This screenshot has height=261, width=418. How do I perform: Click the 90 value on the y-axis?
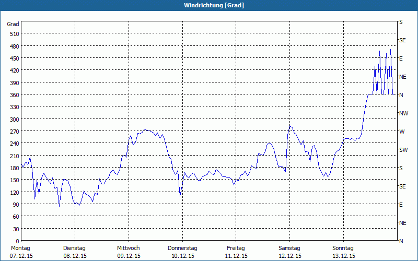coord(16,204)
